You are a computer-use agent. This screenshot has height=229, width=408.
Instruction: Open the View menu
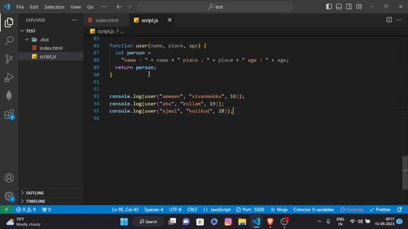pyautogui.click(x=75, y=7)
